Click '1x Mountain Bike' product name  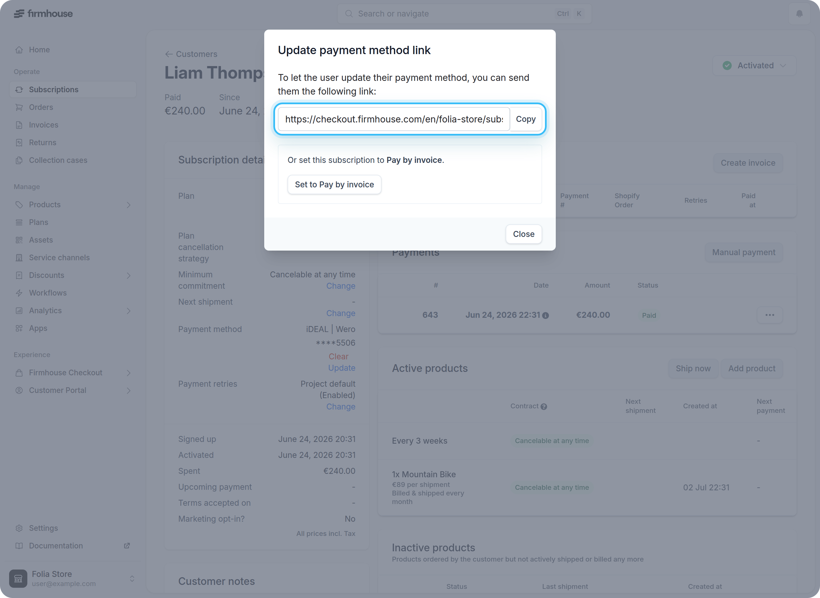point(424,474)
